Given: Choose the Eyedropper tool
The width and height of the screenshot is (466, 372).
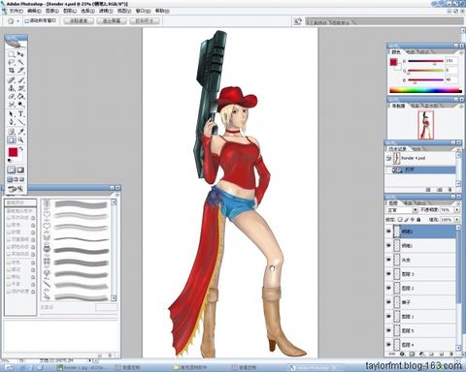Looking at the screenshot, I should click(20, 132).
